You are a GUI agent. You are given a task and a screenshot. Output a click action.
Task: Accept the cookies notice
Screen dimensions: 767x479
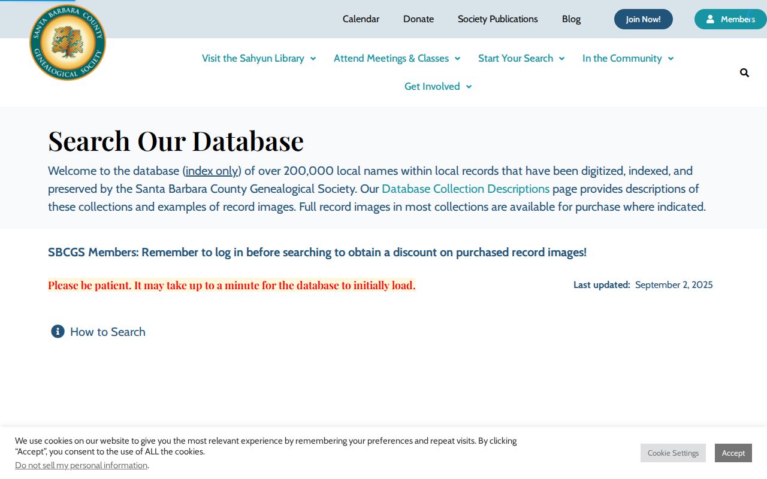733,453
